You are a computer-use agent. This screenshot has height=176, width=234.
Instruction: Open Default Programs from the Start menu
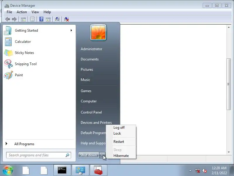coord(93,133)
